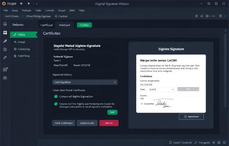Click the orange app logo icon
Image resolution: width=229 pixels, height=146 pixels.
click(4, 3)
